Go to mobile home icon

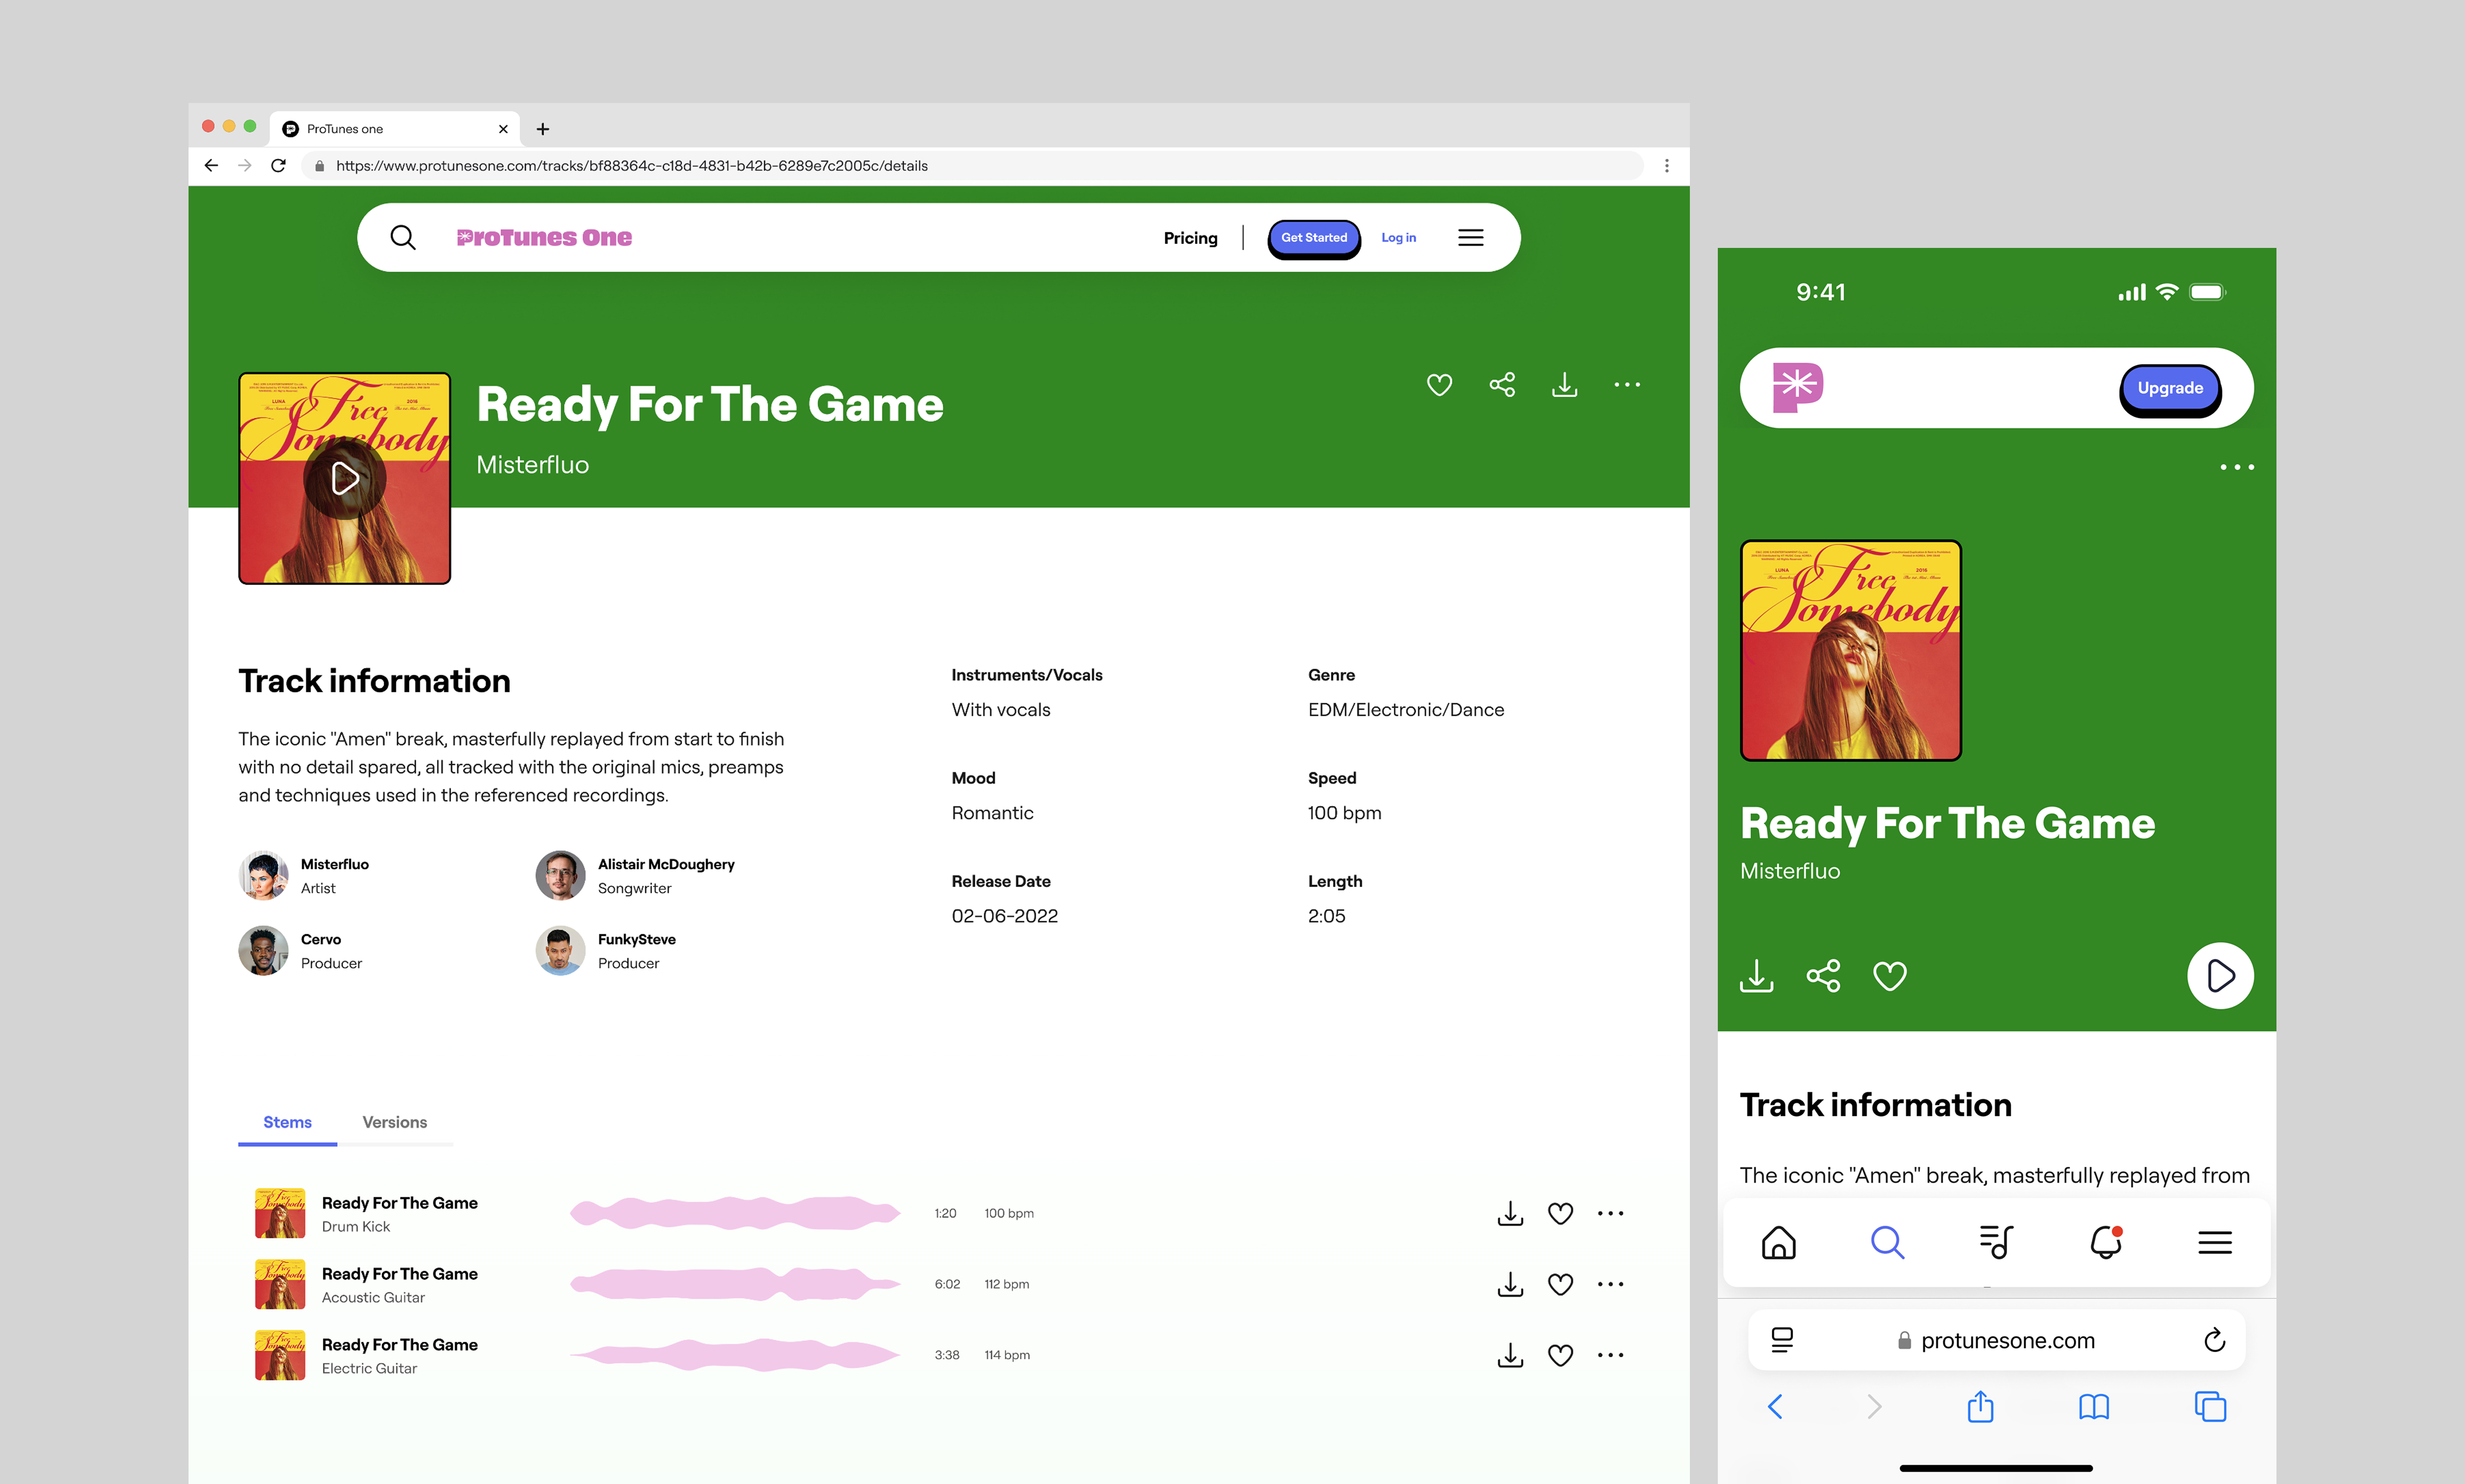[1778, 1242]
